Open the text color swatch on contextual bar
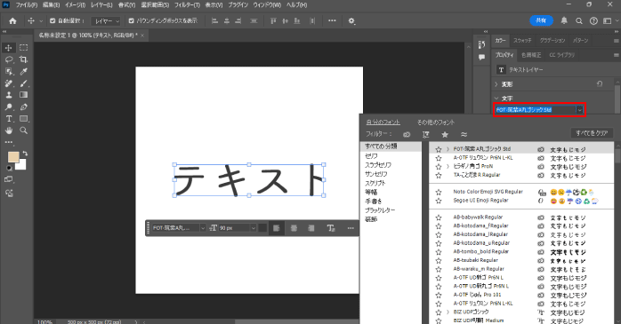 (x=262, y=228)
